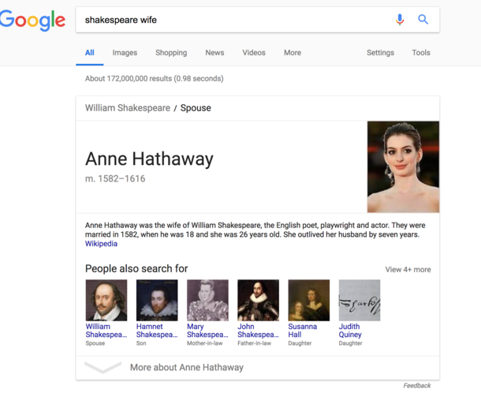
Task: Open the Settings menu
Action: tap(380, 53)
